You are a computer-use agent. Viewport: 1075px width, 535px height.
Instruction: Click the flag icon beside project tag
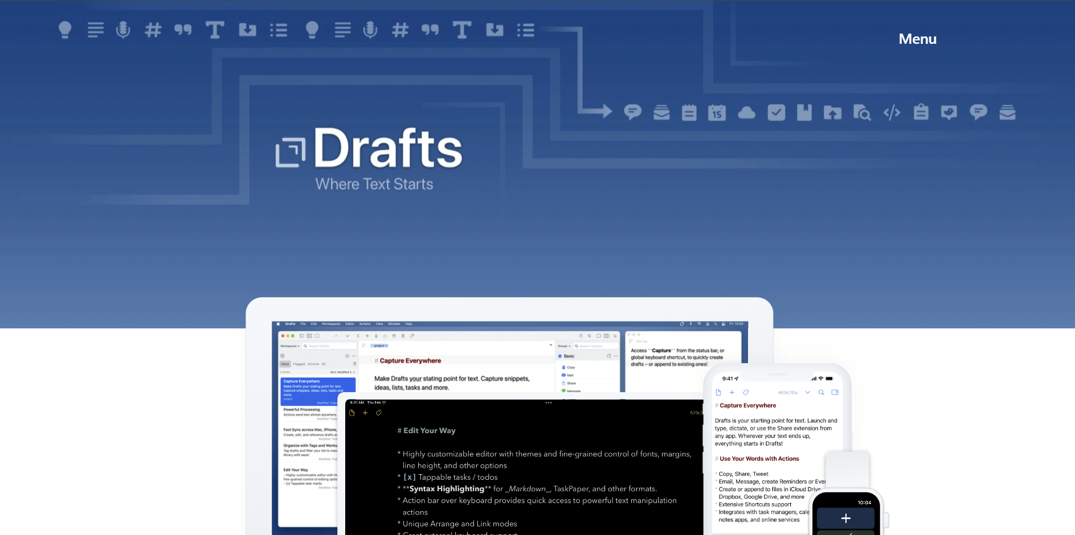[x=364, y=345]
